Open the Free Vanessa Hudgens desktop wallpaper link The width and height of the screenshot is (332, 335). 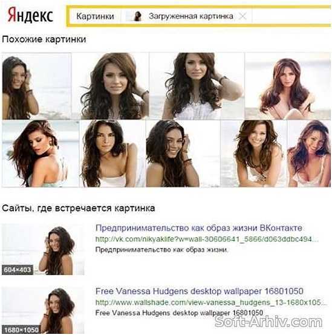(x=200, y=291)
